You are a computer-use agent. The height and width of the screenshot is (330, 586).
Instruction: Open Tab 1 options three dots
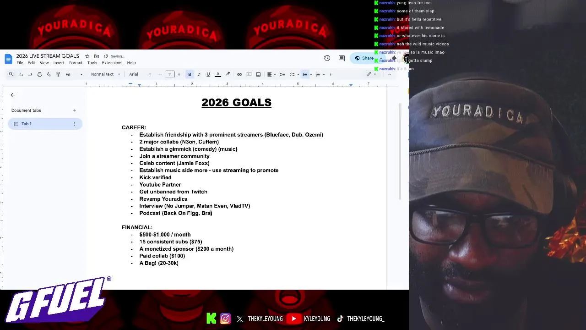point(75,124)
